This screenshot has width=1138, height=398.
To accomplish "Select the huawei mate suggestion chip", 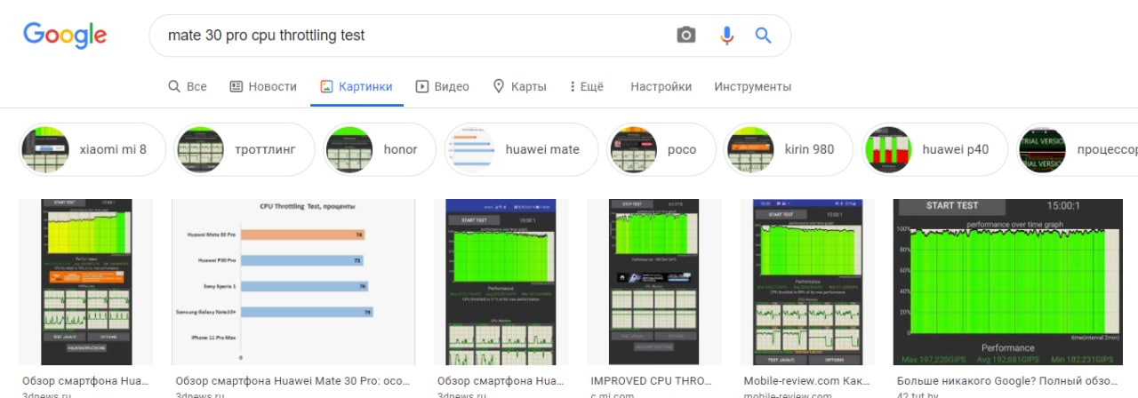I will 522,149.
